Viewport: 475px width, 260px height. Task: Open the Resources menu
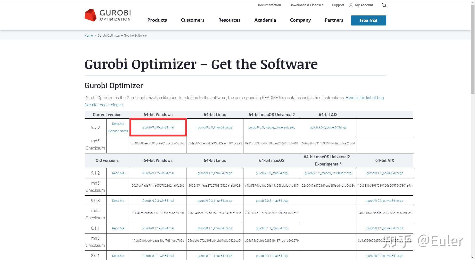(x=229, y=20)
